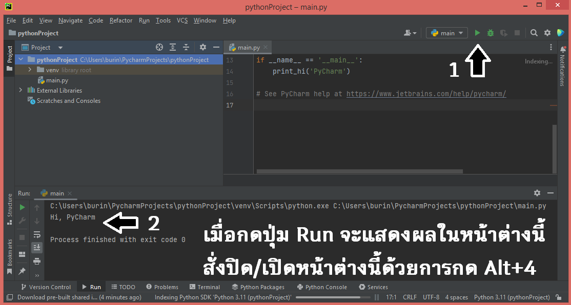Open the JetBrains Toolbox colorful icon

pyautogui.click(x=560, y=33)
